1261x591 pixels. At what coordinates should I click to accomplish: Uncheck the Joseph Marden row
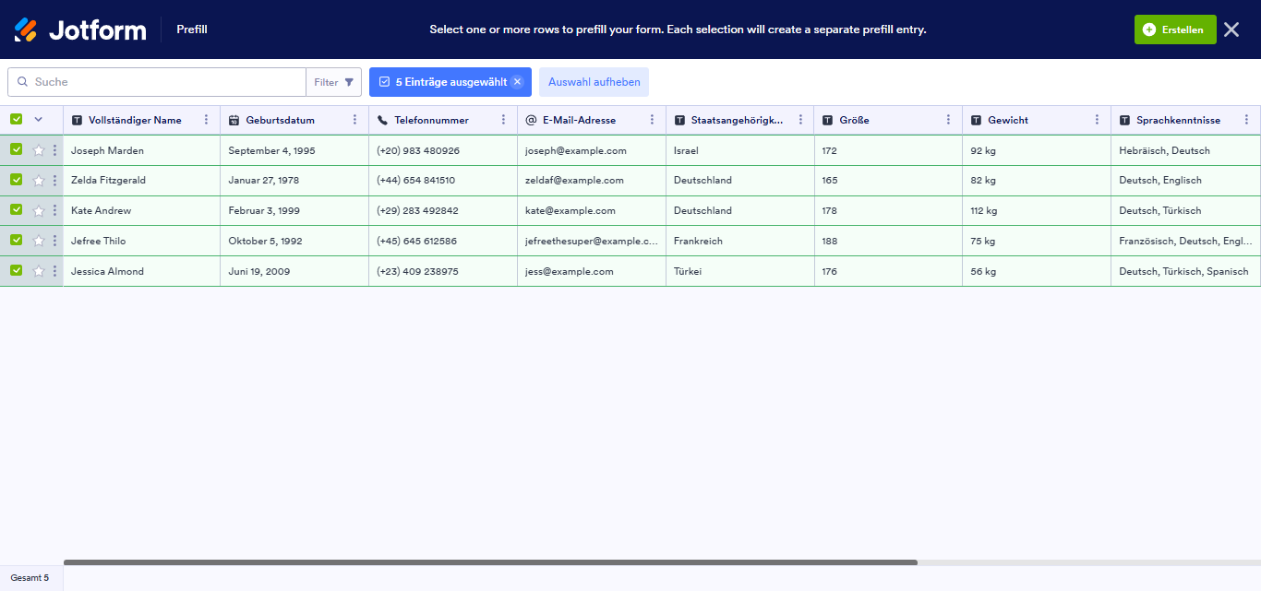(x=16, y=149)
